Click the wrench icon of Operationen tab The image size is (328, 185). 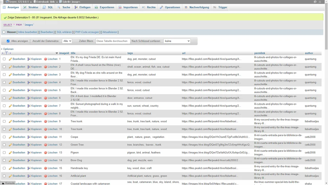161,7
